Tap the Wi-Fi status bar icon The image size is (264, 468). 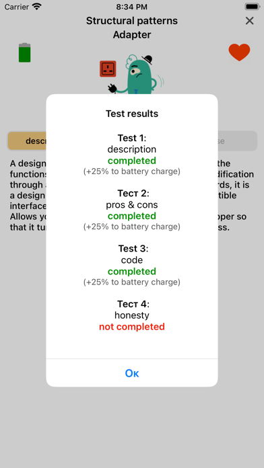click(x=37, y=7)
